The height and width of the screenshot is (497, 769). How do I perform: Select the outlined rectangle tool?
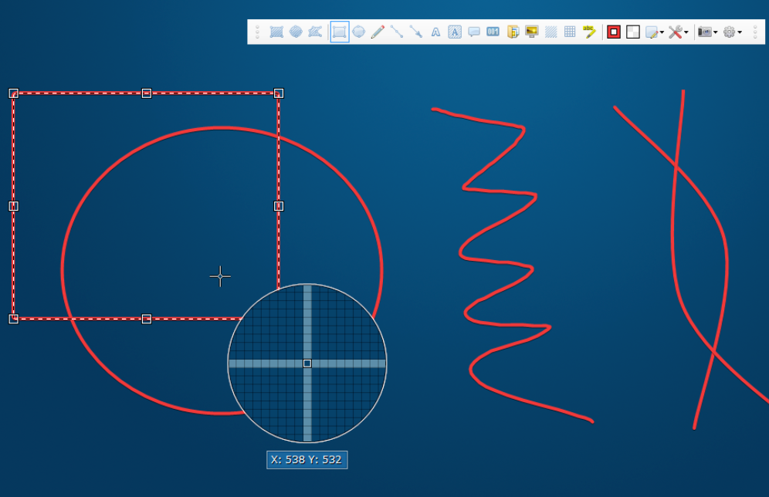pyautogui.click(x=340, y=32)
